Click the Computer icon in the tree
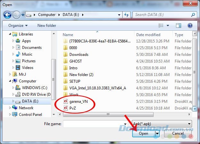 15,81
